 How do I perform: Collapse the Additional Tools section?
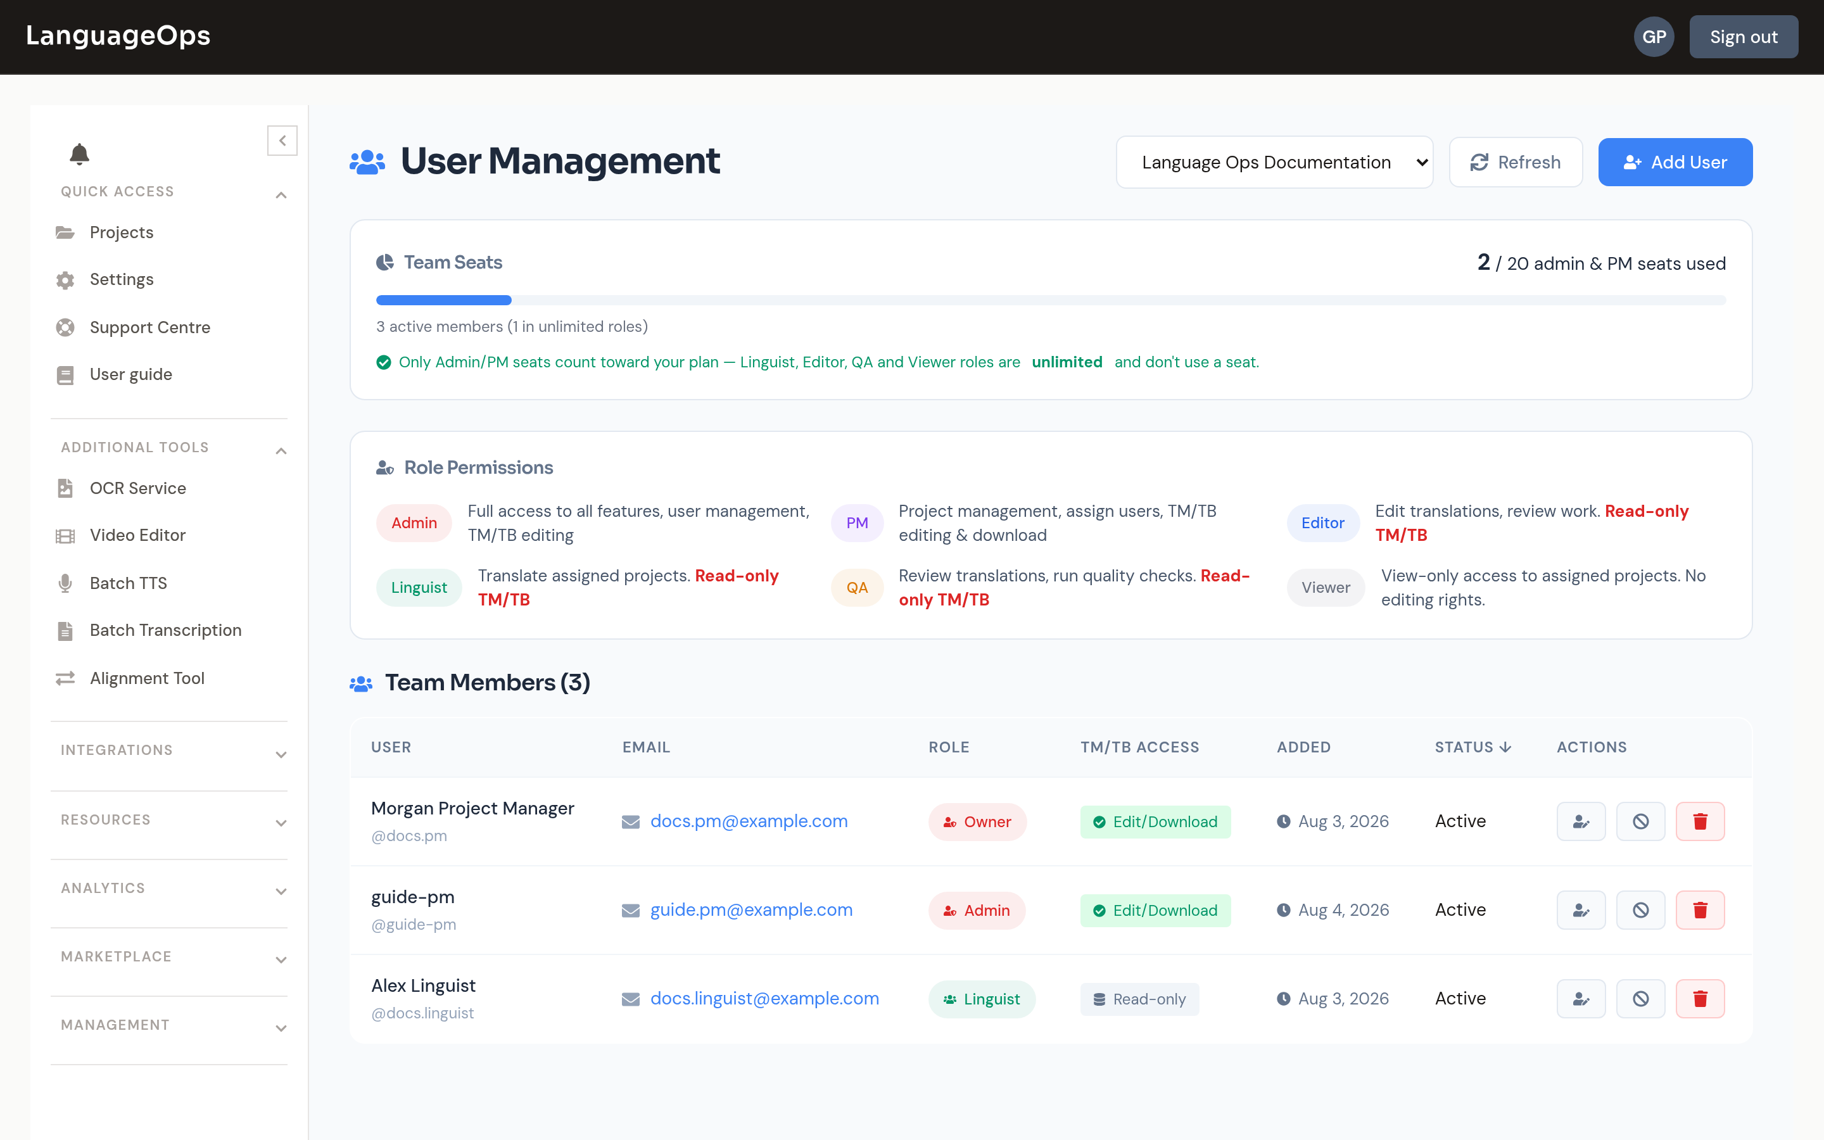point(281,451)
